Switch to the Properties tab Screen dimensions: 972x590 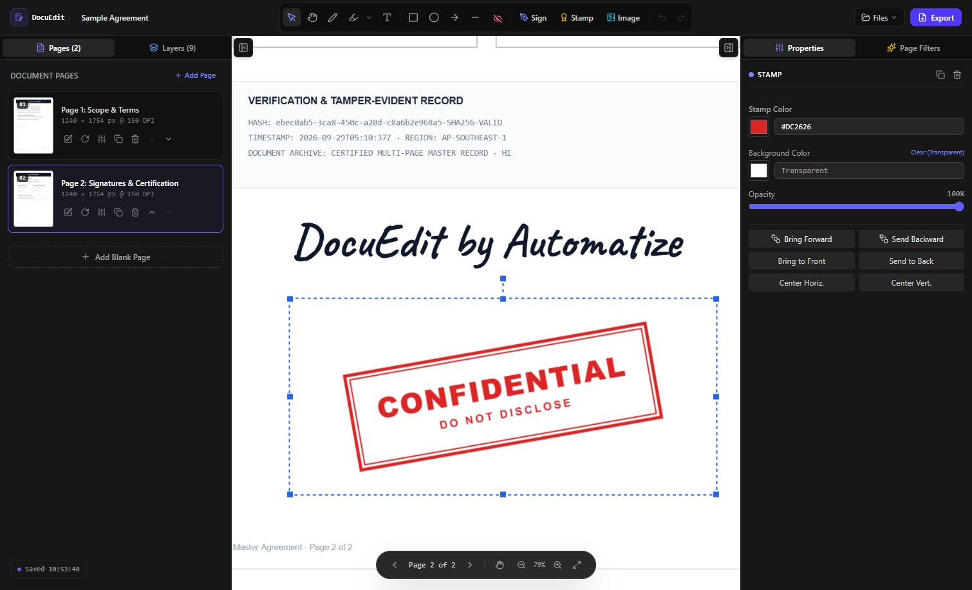[x=799, y=48]
